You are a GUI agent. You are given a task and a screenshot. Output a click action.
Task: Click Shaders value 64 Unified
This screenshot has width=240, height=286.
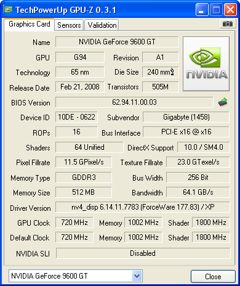click(89, 147)
